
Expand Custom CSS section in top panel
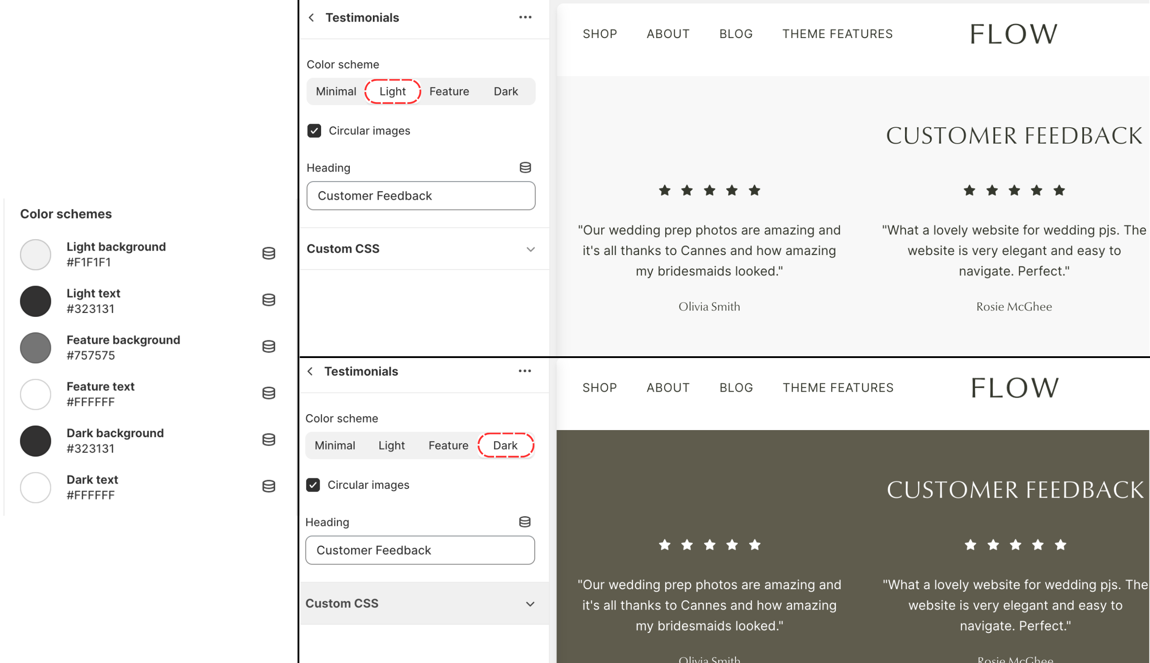(530, 249)
